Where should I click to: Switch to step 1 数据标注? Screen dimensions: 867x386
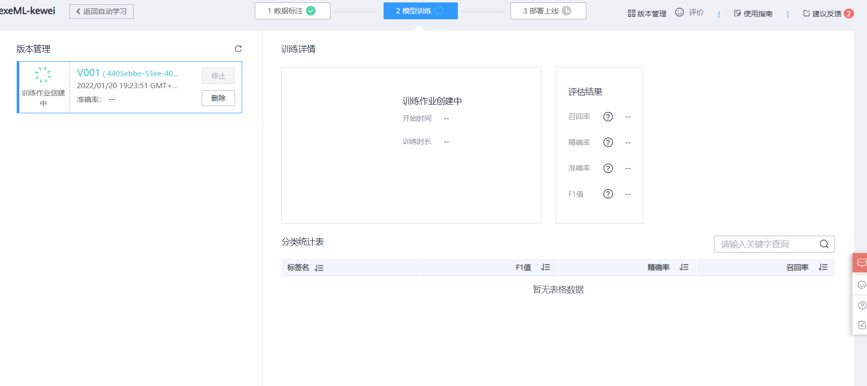tap(292, 11)
